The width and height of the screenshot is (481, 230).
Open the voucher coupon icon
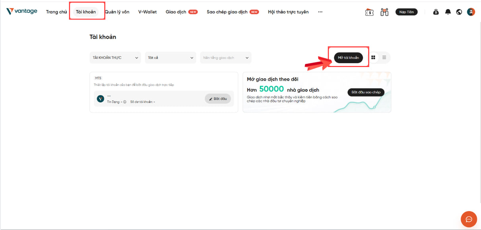click(369, 12)
